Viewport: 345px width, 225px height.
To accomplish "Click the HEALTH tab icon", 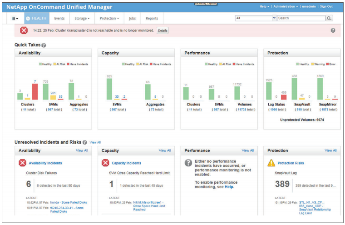I will point(28,19).
